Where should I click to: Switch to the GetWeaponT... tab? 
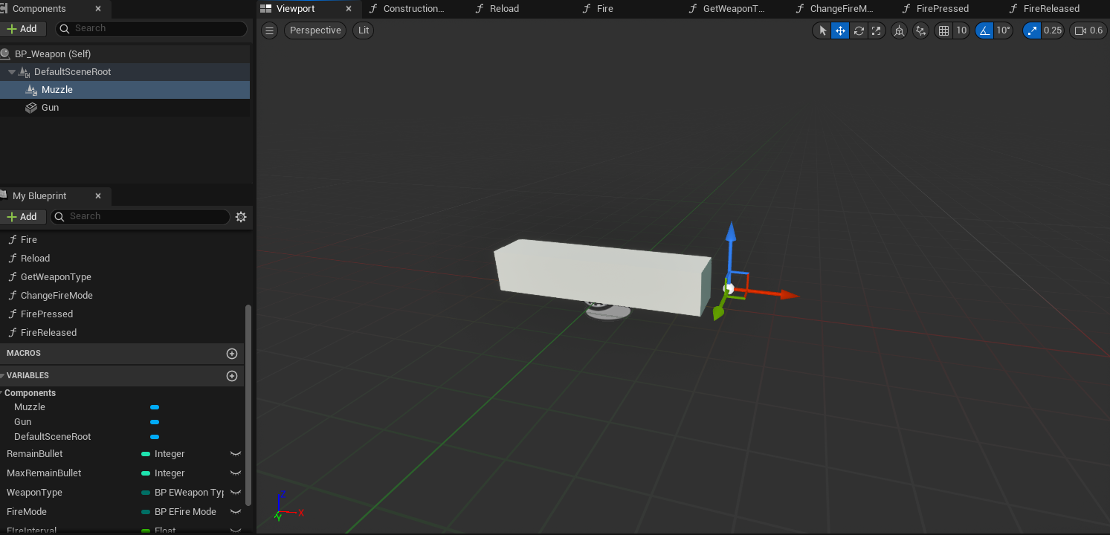(733, 9)
